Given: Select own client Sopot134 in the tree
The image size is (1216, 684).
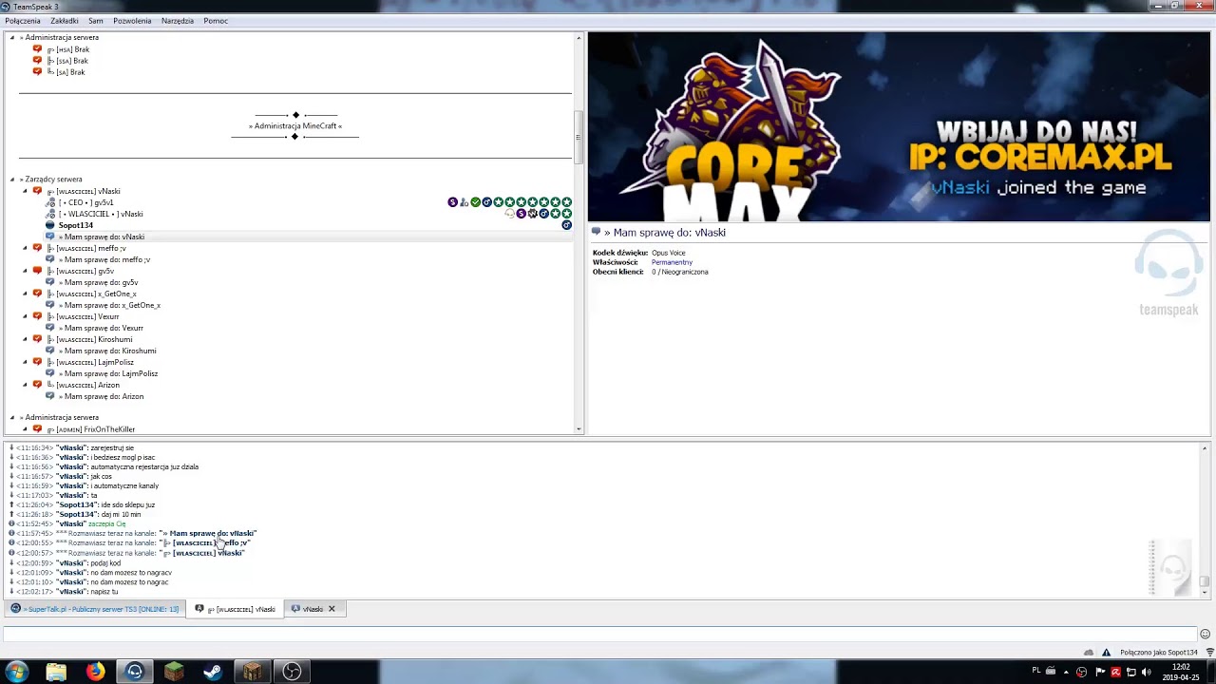Looking at the screenshot, I should pyautogui.click(x=76, y=225).
